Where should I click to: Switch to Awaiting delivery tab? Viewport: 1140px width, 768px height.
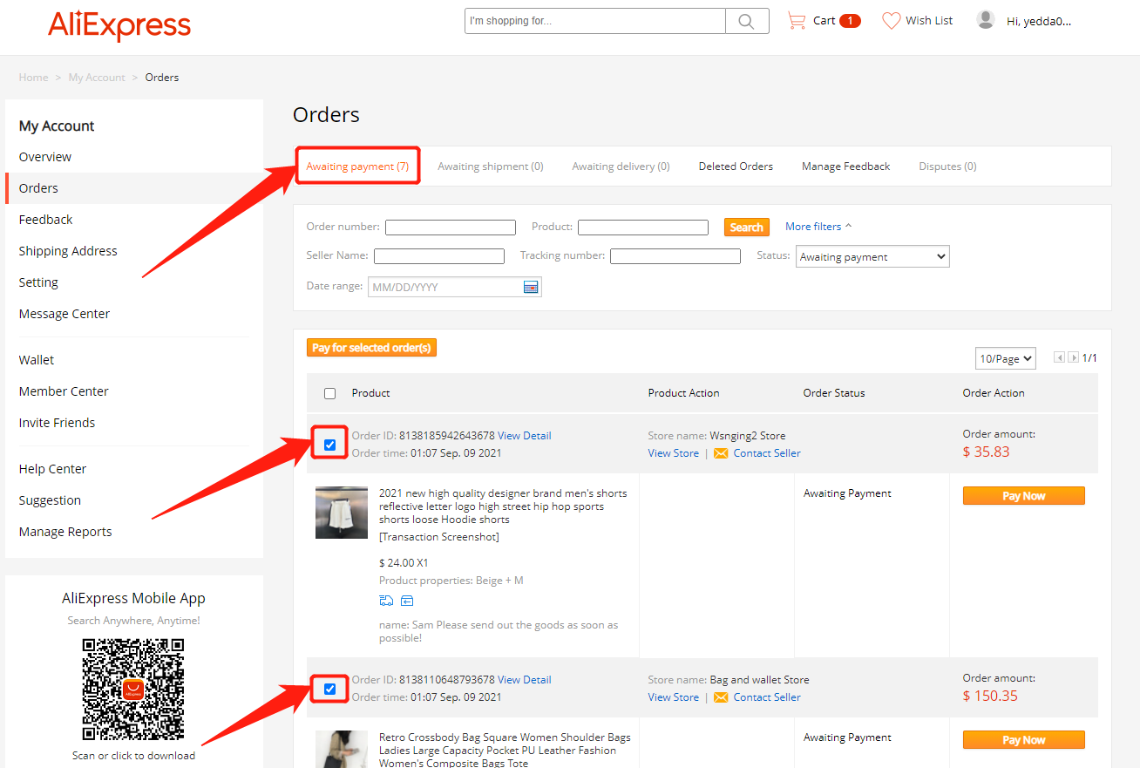point(621,167)
